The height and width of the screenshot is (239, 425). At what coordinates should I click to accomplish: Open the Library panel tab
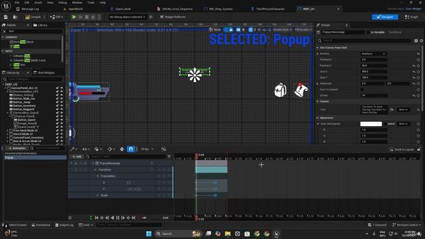[41, 25]
